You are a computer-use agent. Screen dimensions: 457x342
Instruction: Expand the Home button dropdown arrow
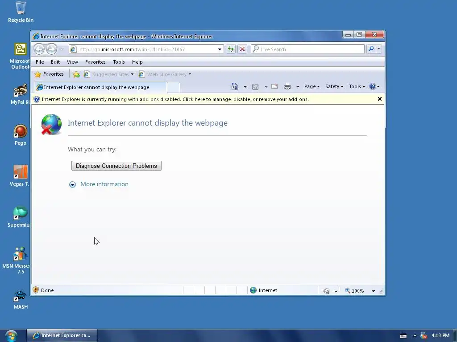pyautogui.click(x=245, y=87)
